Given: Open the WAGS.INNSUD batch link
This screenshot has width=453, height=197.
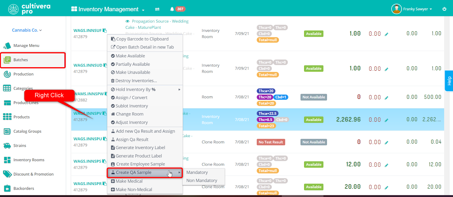Looking at the screenshot, I should (88, 65).
